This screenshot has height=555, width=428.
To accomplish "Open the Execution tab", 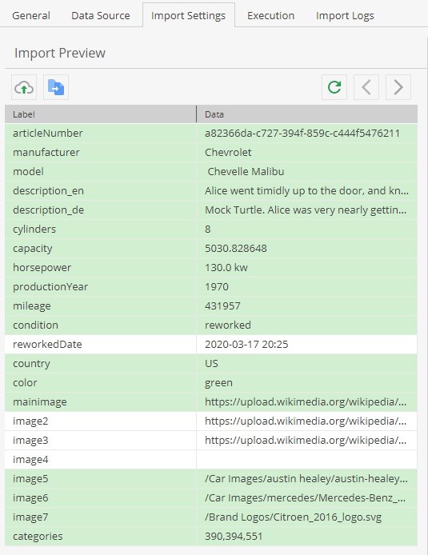I will [x=271, y=15].
